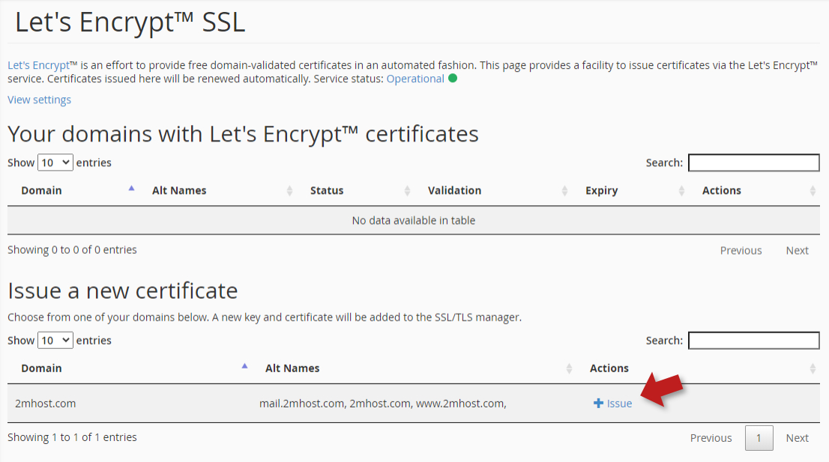829x462 pixels.
Task: Click Previous in the certificates table pagination
Action: [741, 251]
